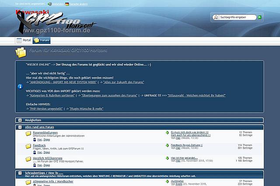
Task: Click the green search submit arrow
Action: coord(259,17)
